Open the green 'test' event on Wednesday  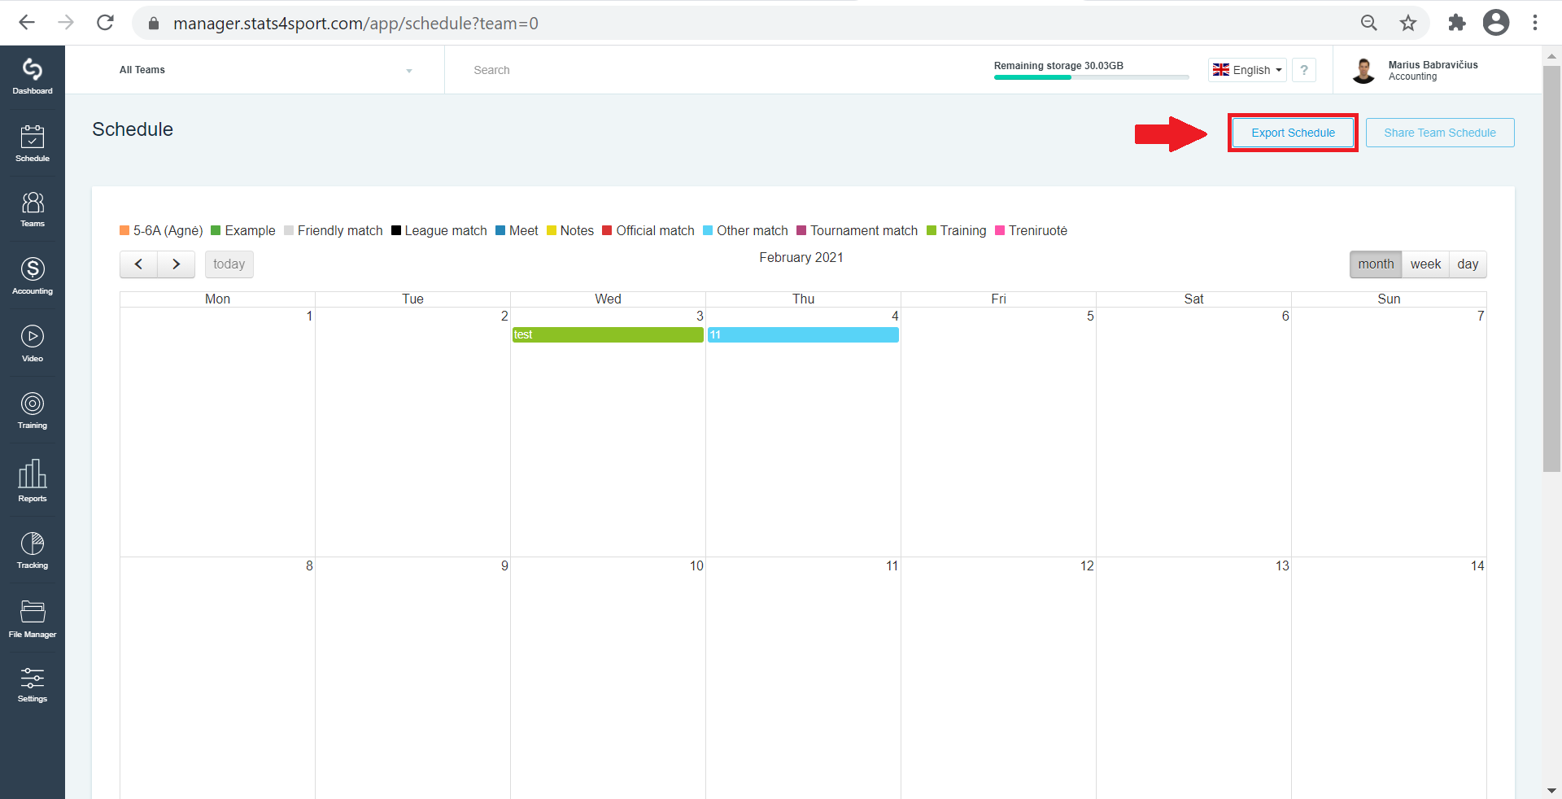pyautogui.click(x=608, y=334)
